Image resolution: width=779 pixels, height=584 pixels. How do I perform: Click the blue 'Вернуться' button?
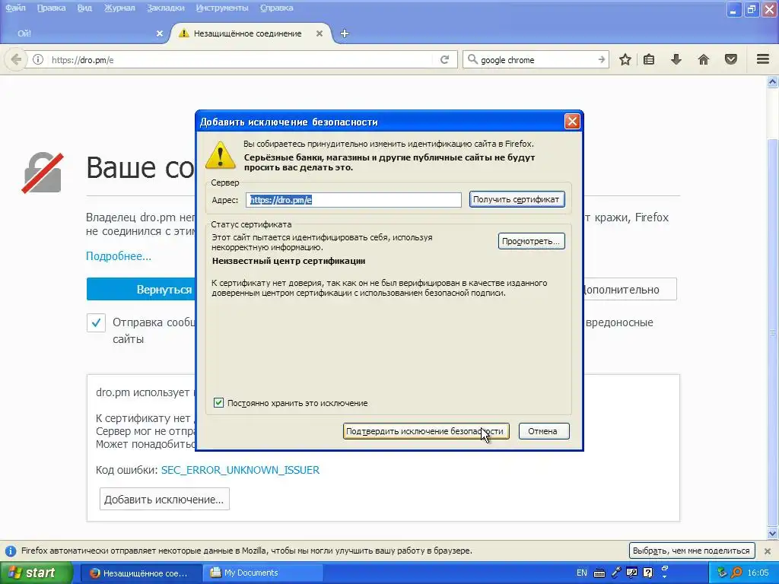[x=141, y=289]
